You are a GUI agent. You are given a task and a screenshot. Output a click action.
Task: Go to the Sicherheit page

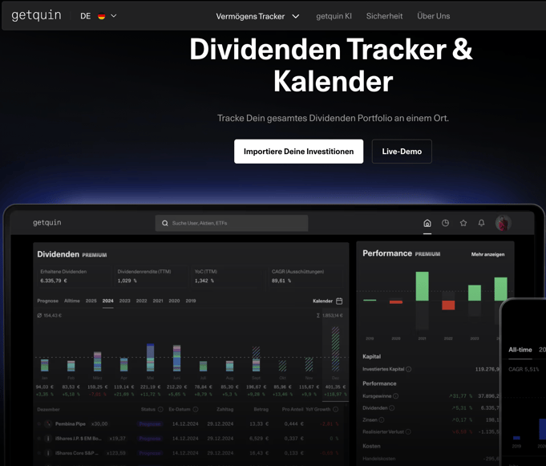pos(384,16)
